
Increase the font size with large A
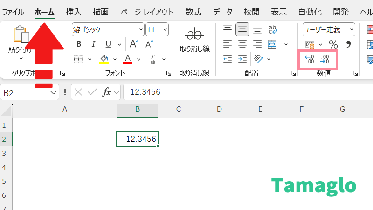134,44
